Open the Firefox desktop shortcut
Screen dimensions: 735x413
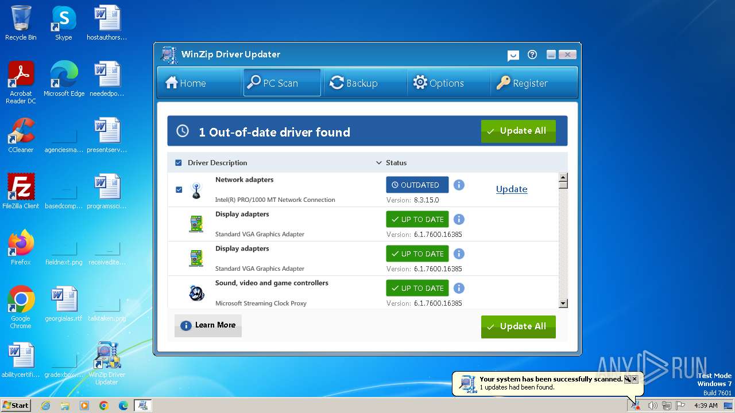(21, 248)
